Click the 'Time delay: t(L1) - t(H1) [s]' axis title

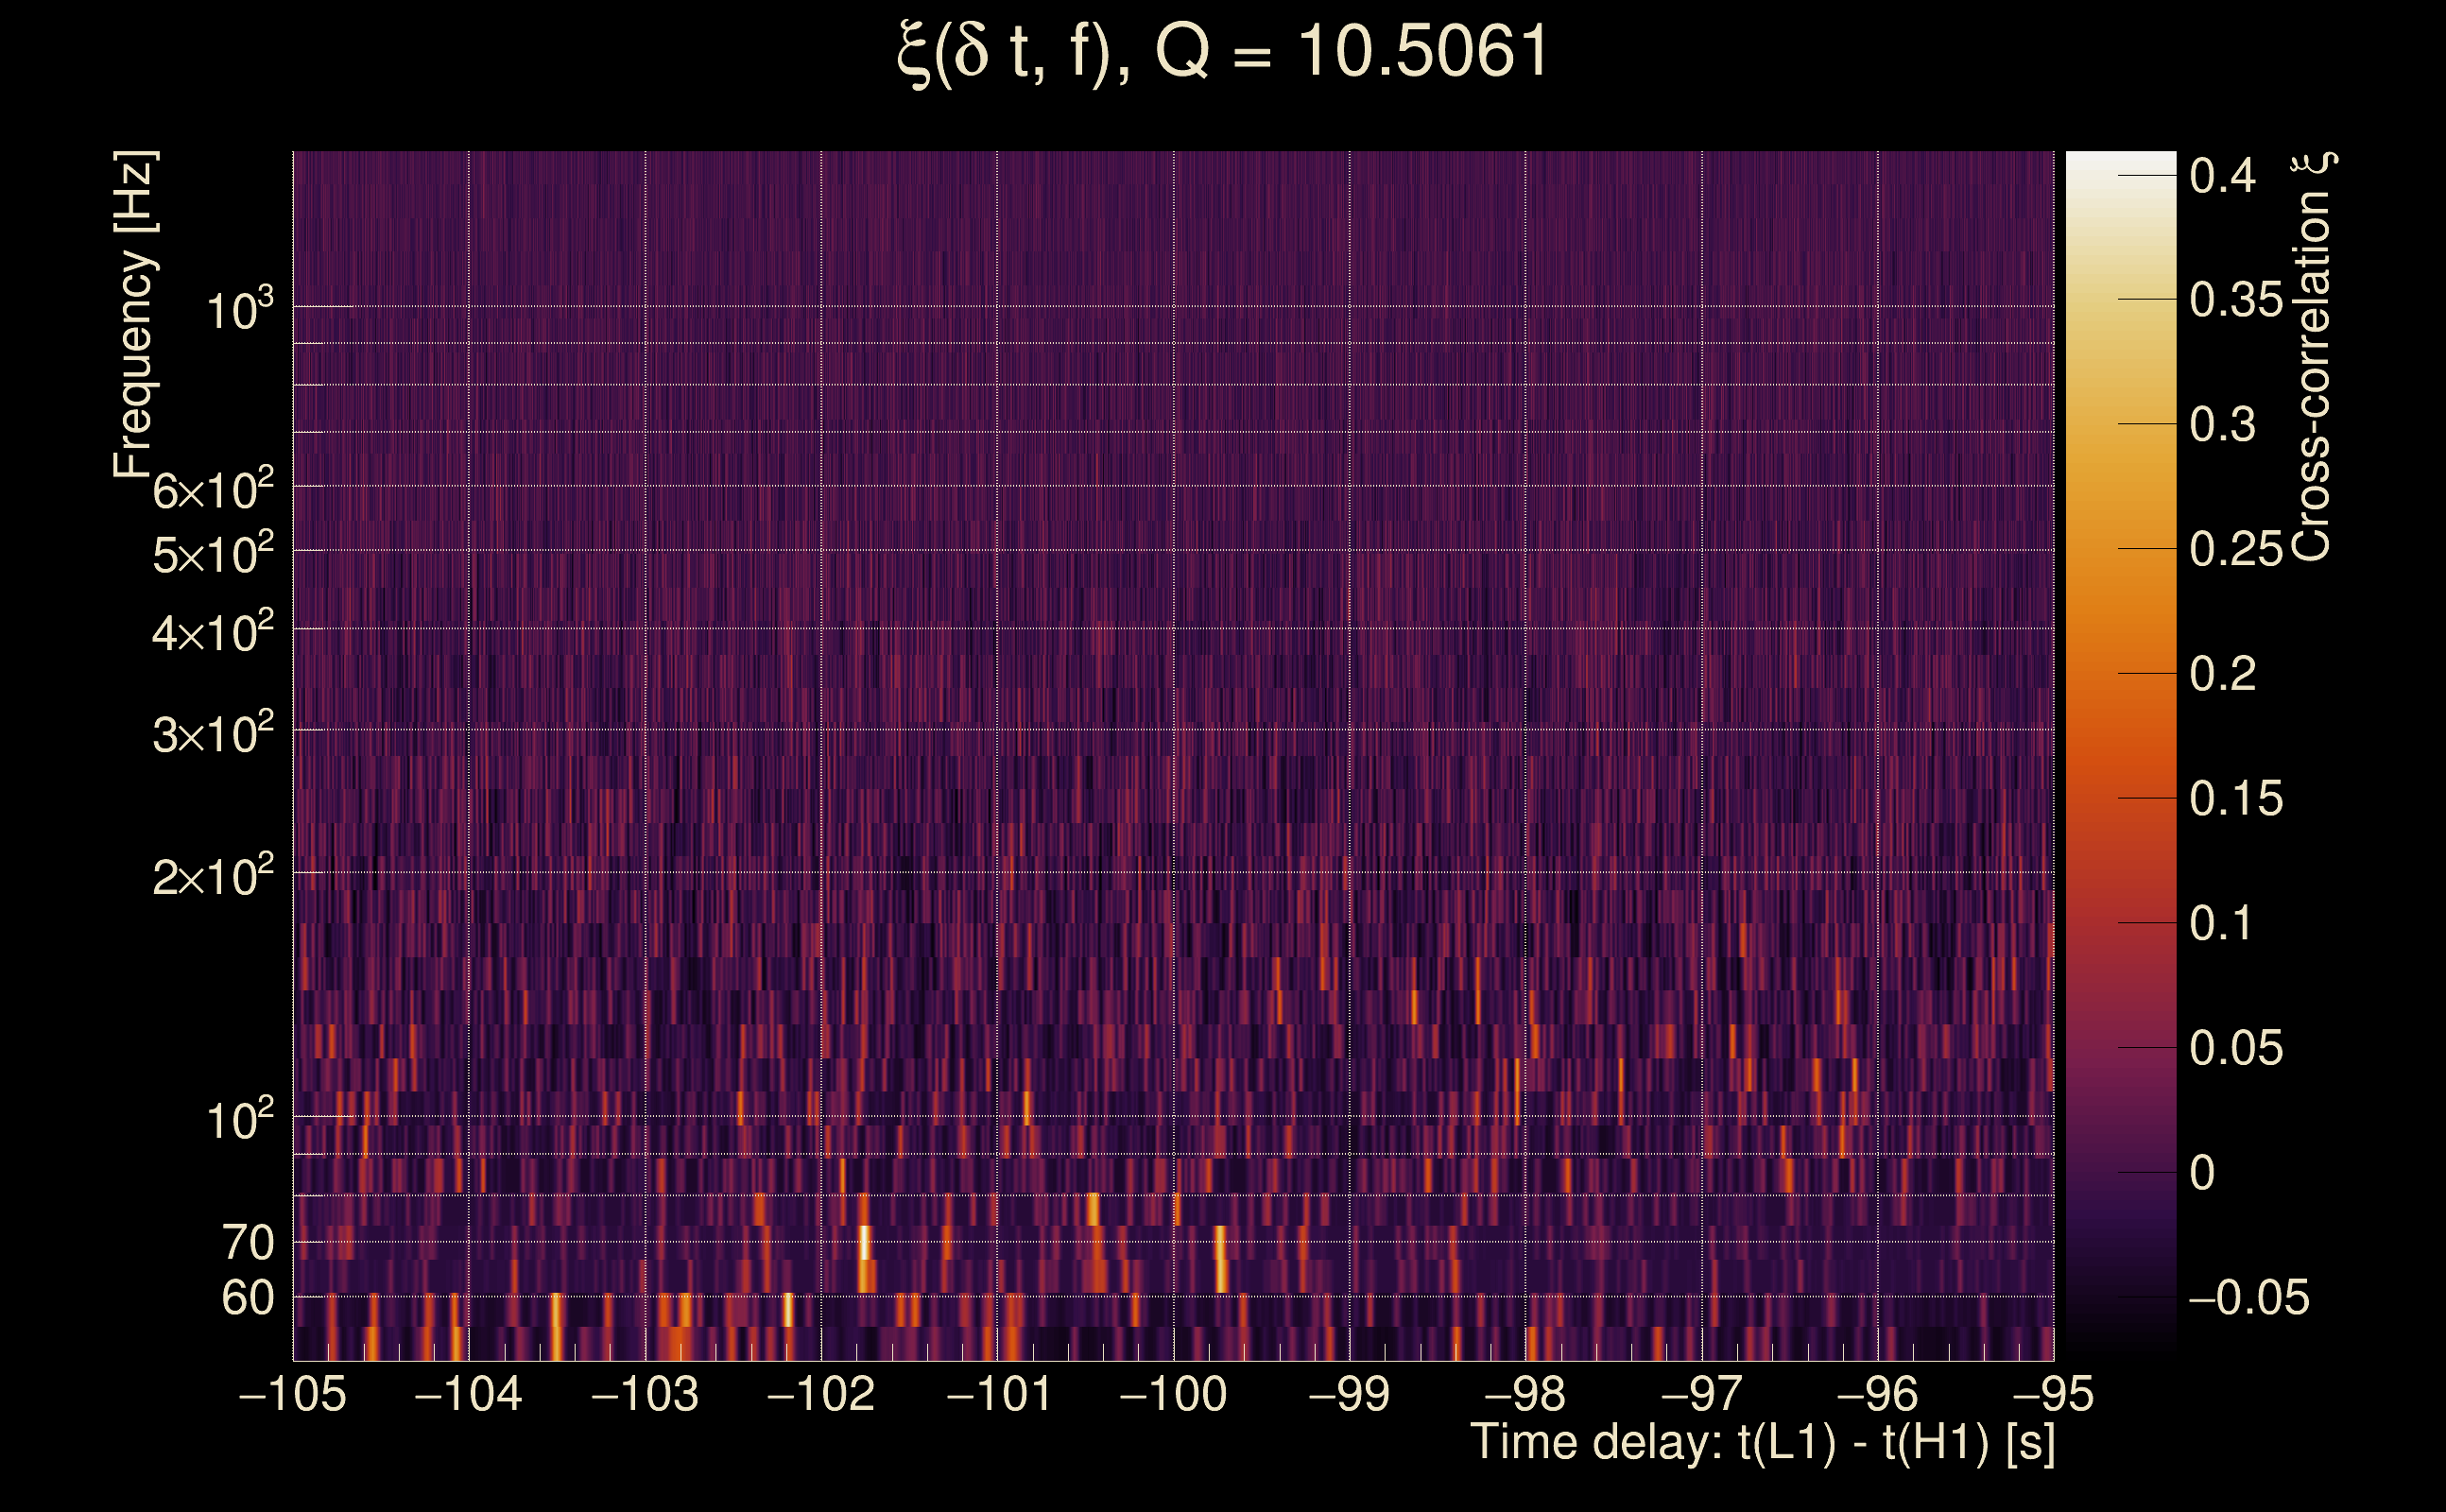pos(1762,1443)
